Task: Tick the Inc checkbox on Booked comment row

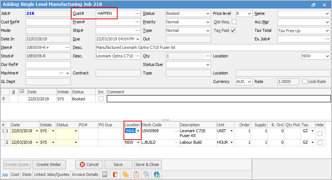Action: coord(101,99)
